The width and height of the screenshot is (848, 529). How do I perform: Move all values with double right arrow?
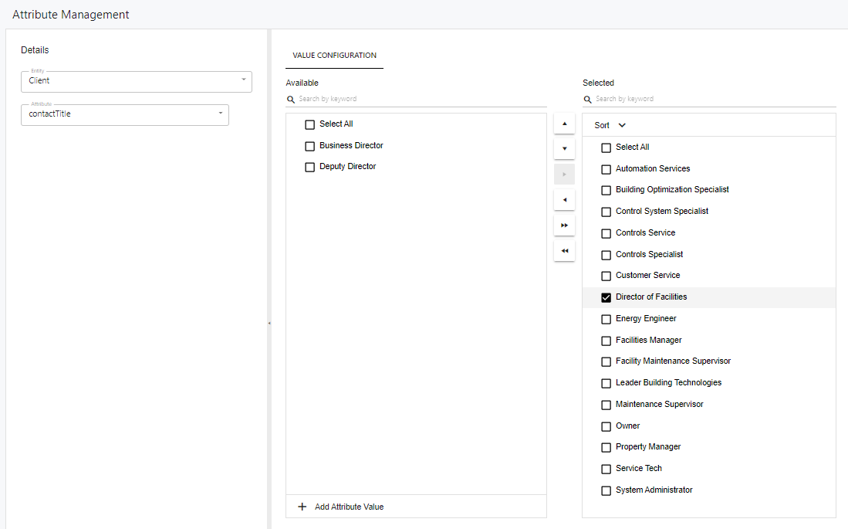point(564,225)
